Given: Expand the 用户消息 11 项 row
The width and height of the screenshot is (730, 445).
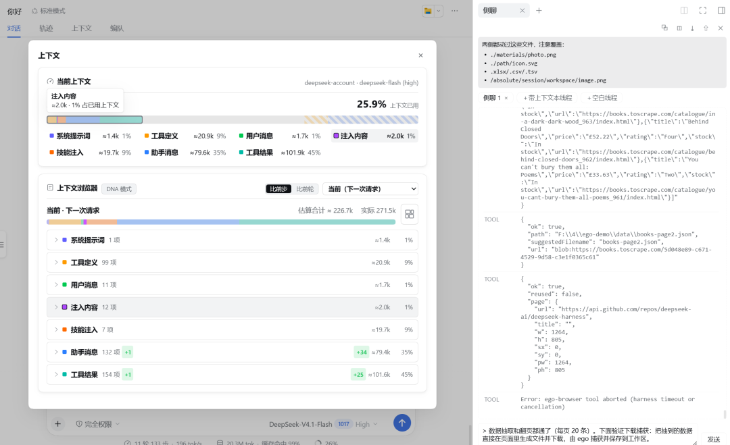Looking at the screenshot, I should pos(233,284).
